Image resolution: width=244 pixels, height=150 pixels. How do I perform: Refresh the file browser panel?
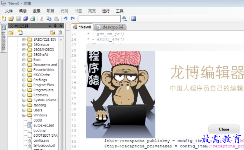point(60,32)
